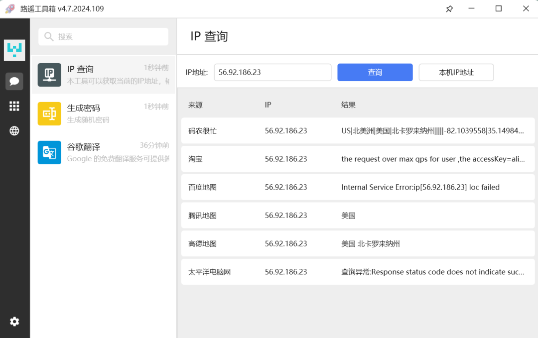Click the IP地址 input box
The height and width of the screenshot is (338, 538).
(273, 72)
